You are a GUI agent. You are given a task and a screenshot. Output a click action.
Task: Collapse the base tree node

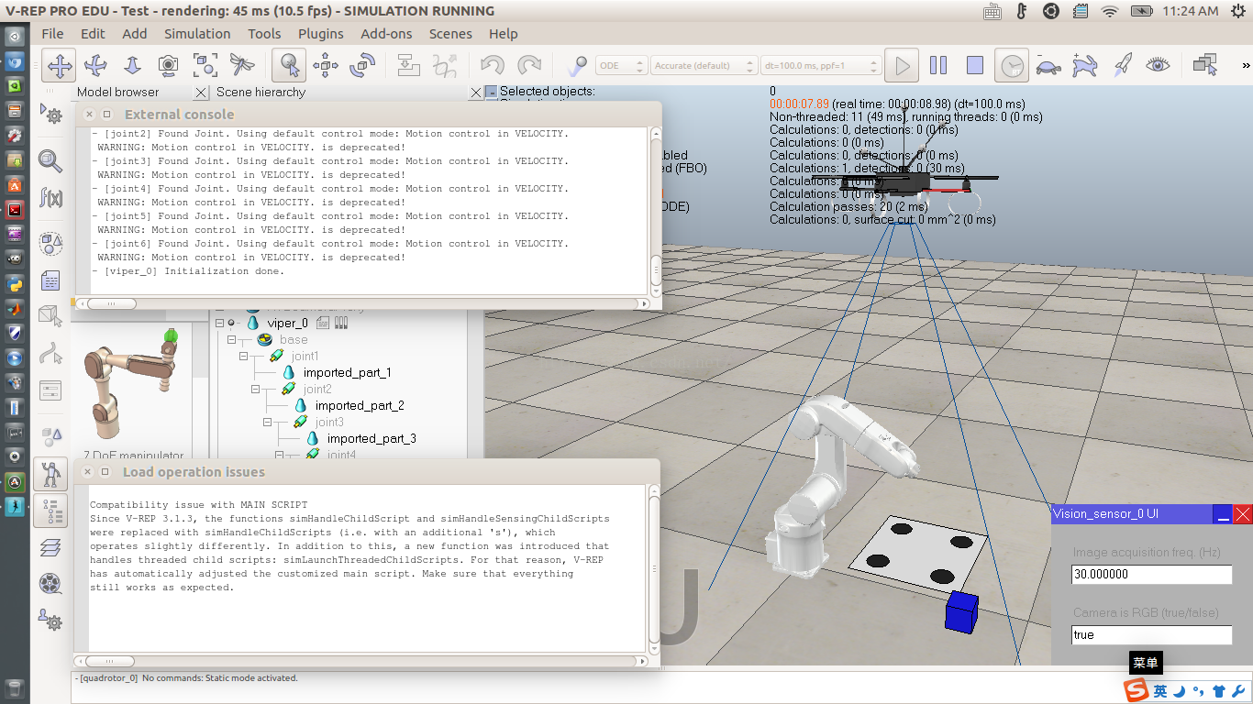click(231, 339)
